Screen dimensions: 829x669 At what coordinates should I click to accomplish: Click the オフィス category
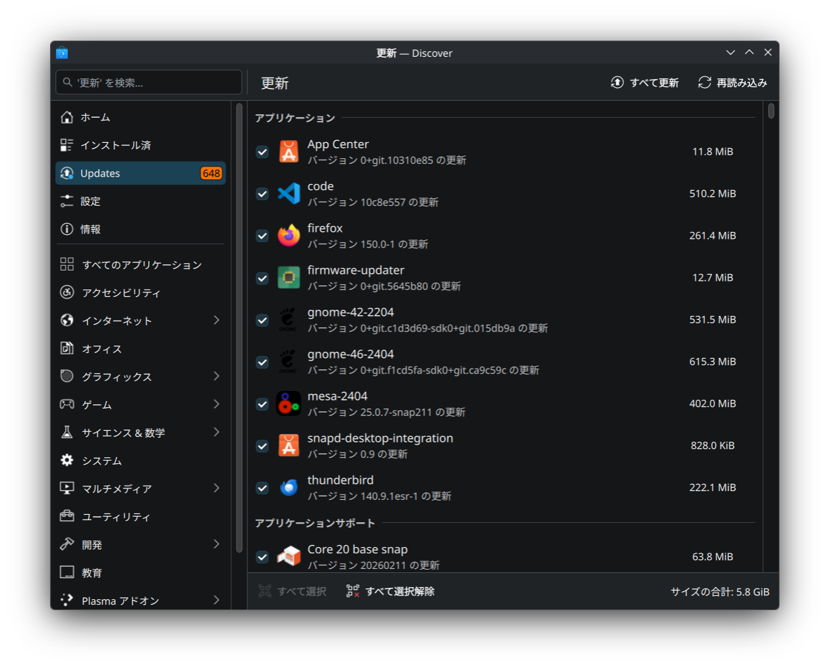coord(141,348)
